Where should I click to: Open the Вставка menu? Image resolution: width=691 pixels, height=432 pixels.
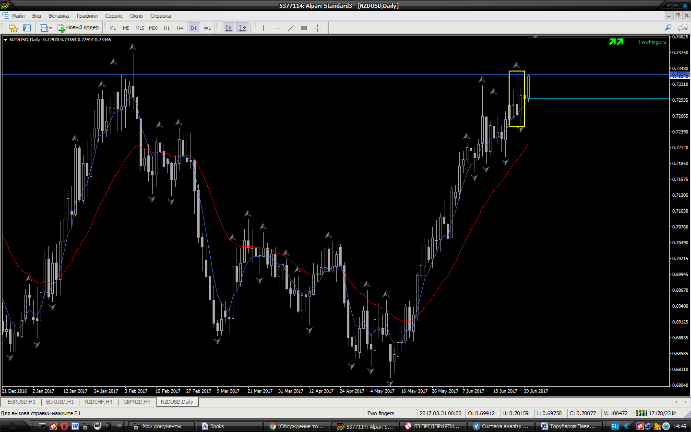coord(59,16)
